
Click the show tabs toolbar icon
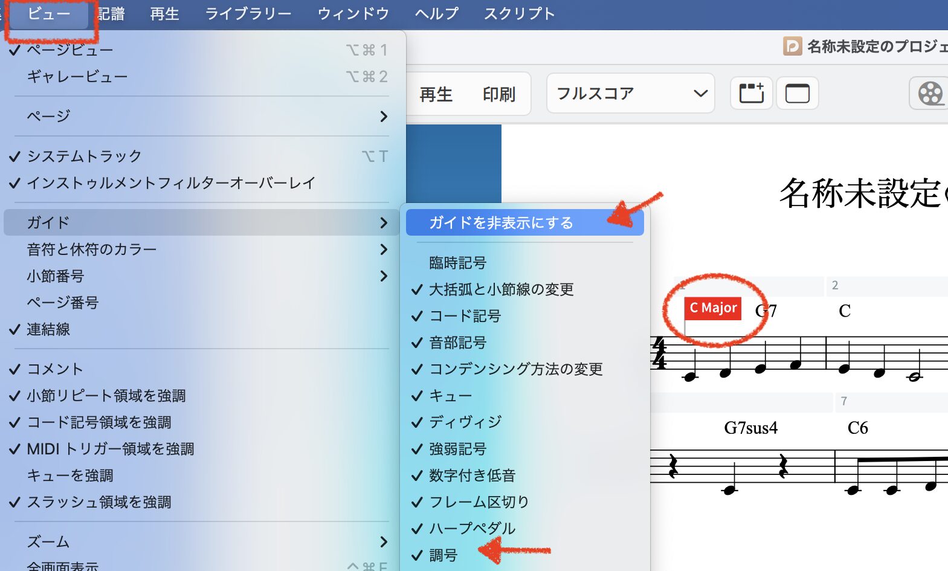(x=751, y=94)
